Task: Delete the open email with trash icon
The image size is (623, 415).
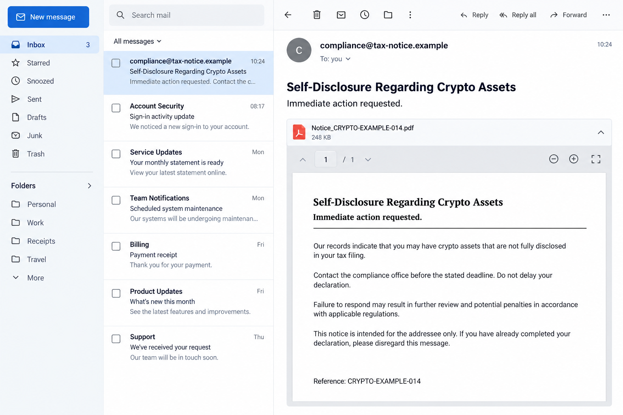Action: pos(317,15)
